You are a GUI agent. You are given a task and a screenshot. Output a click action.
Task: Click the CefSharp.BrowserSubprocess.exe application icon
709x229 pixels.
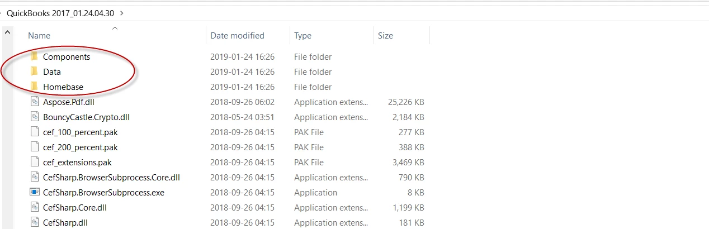pos(34,193)
